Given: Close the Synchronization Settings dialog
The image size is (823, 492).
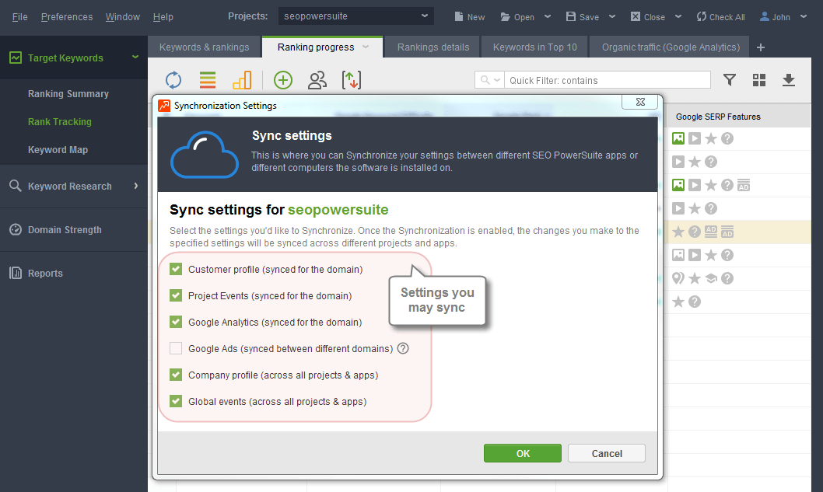Looking at the screenshot, I should (x=640, y=102).
